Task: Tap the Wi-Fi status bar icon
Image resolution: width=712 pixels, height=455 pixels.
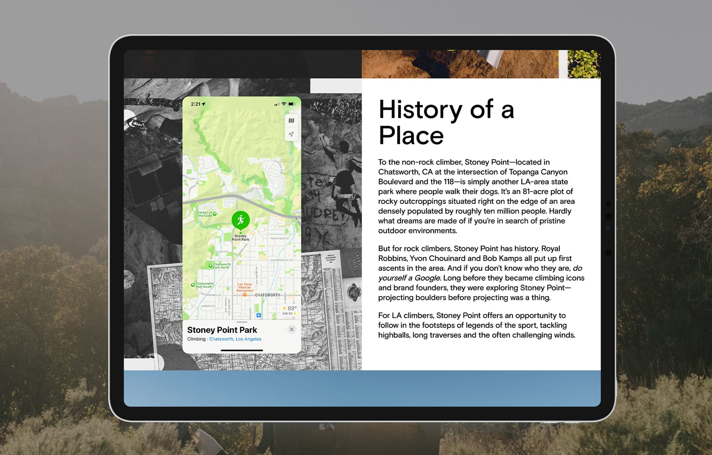Action: [284, 104]
